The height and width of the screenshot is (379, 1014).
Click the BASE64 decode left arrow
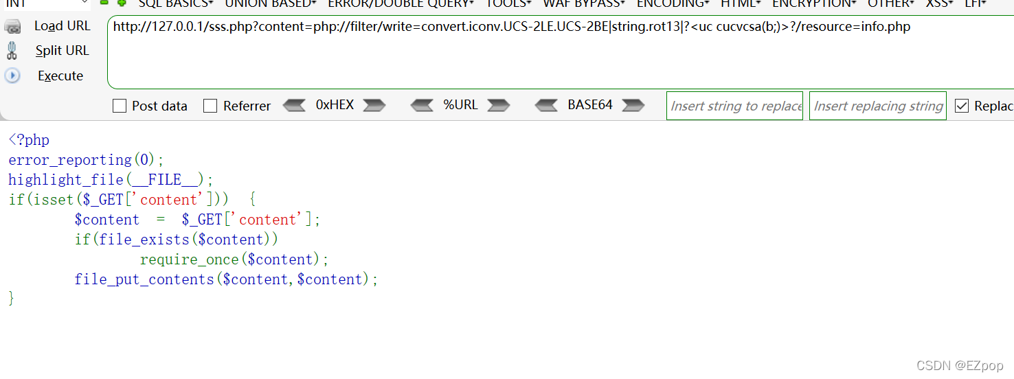pos(546,105)
